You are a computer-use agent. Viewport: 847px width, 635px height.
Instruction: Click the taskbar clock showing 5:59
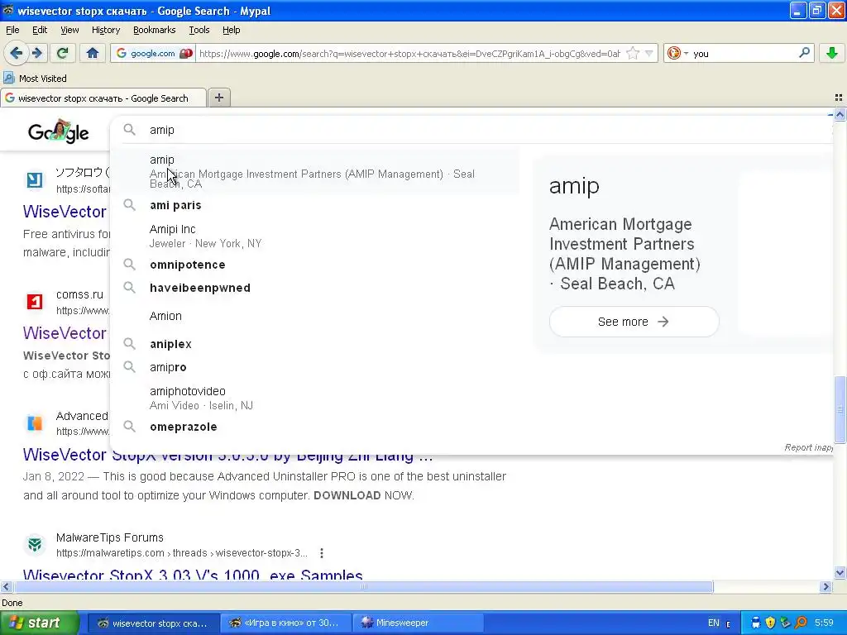[x=824, y=623]
